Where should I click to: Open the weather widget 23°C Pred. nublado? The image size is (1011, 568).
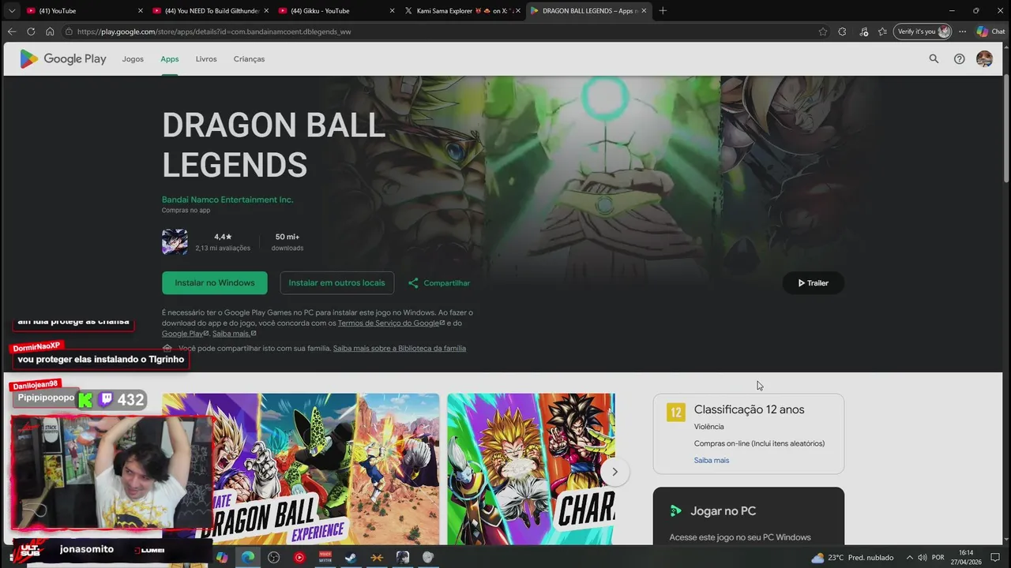click(851, 558)
